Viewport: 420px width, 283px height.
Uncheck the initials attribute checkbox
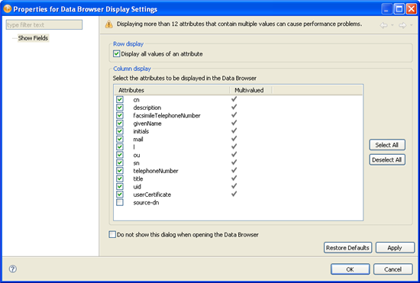pyautogui.click(x=120, y=131)
